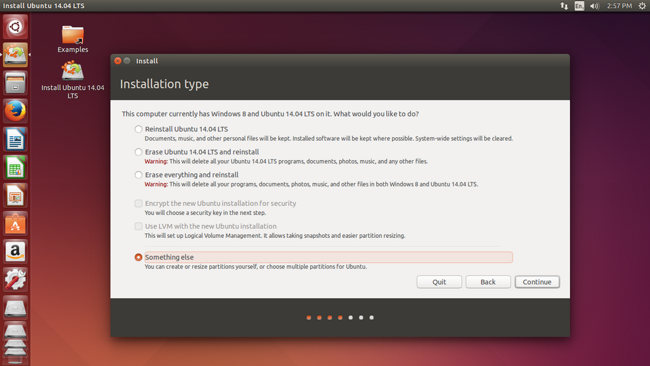
Task: Open Ubuntu Software Center
Action: (x=16, y=224)
